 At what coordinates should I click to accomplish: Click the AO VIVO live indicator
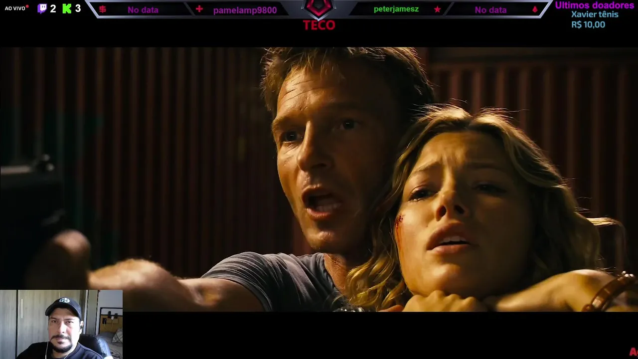[x=16, y=8]
